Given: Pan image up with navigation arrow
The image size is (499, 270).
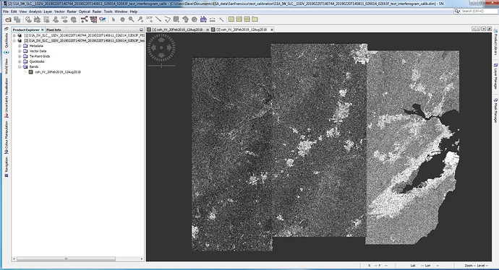Looking at the screenshot, I should tap(161, 40).
